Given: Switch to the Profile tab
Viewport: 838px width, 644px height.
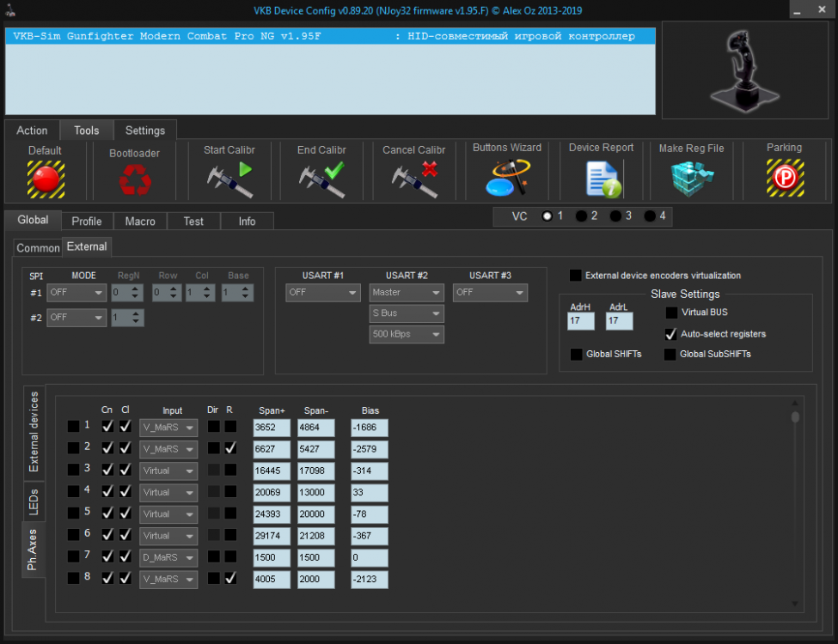Looking at the screenshot, I should pyautogui.click(x=87, y=222).
